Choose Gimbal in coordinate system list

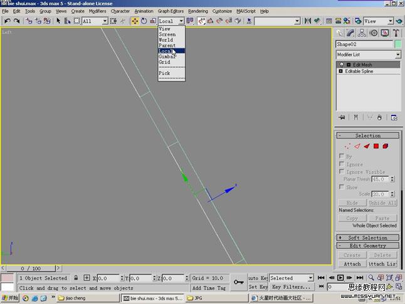click(172, 56)
